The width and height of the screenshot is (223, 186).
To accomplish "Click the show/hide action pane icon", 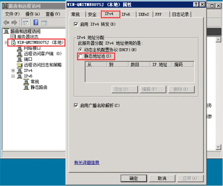I will tap(44, 23).
